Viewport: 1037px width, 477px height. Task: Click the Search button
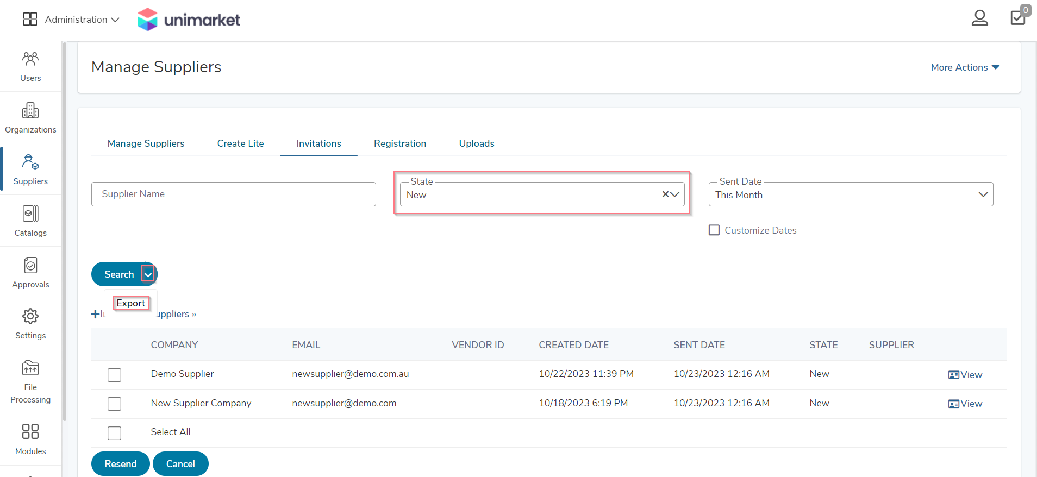click(118, 274)
